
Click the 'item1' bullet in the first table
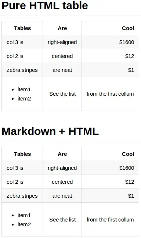[x=24, y=89]
